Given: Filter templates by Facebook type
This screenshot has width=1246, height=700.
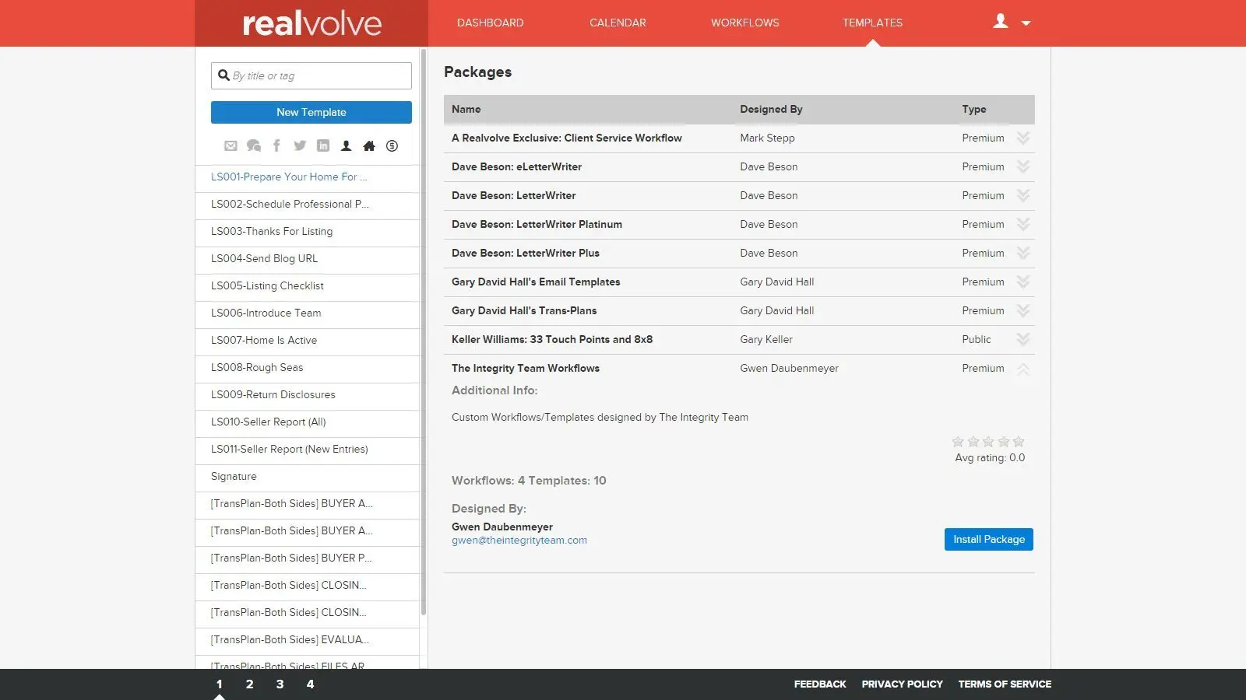Looking at the screenshot, I should (x=276, y=145).
